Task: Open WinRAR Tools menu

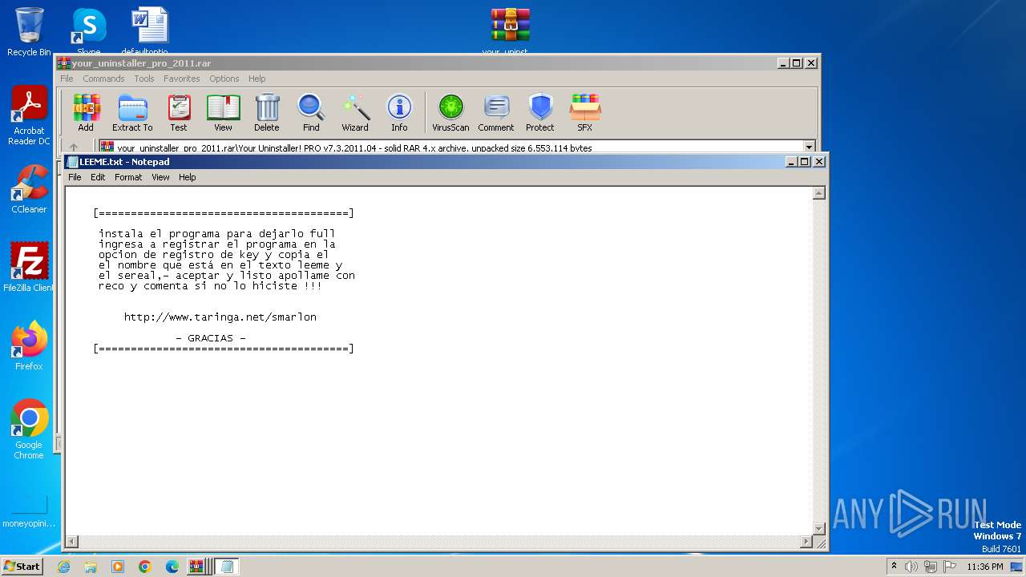Action: click(144, 79)
